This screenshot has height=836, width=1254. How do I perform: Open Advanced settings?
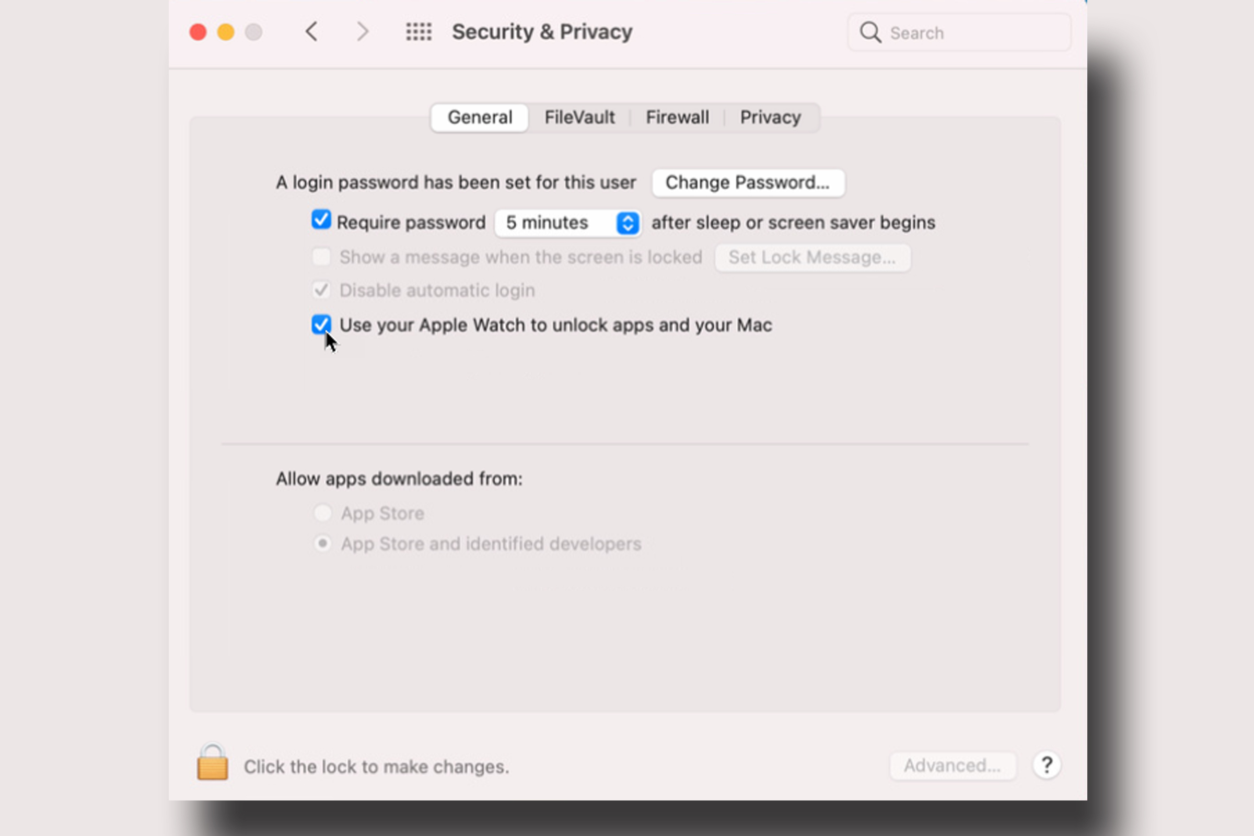953,765
